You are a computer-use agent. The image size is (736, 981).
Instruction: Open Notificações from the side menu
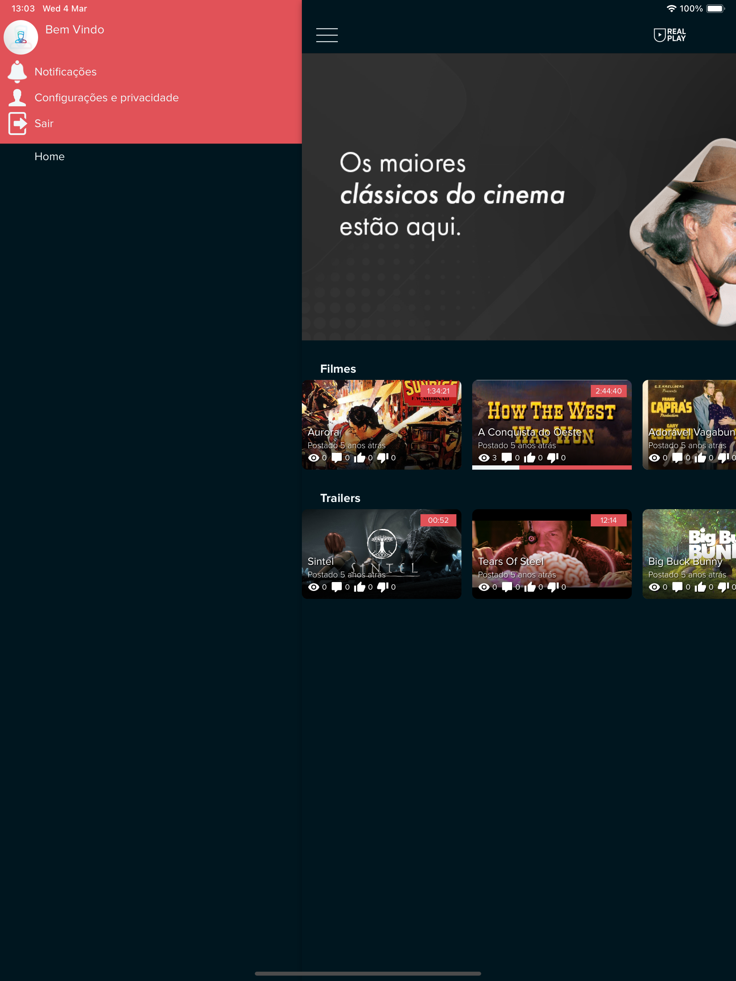pos(66,72)
